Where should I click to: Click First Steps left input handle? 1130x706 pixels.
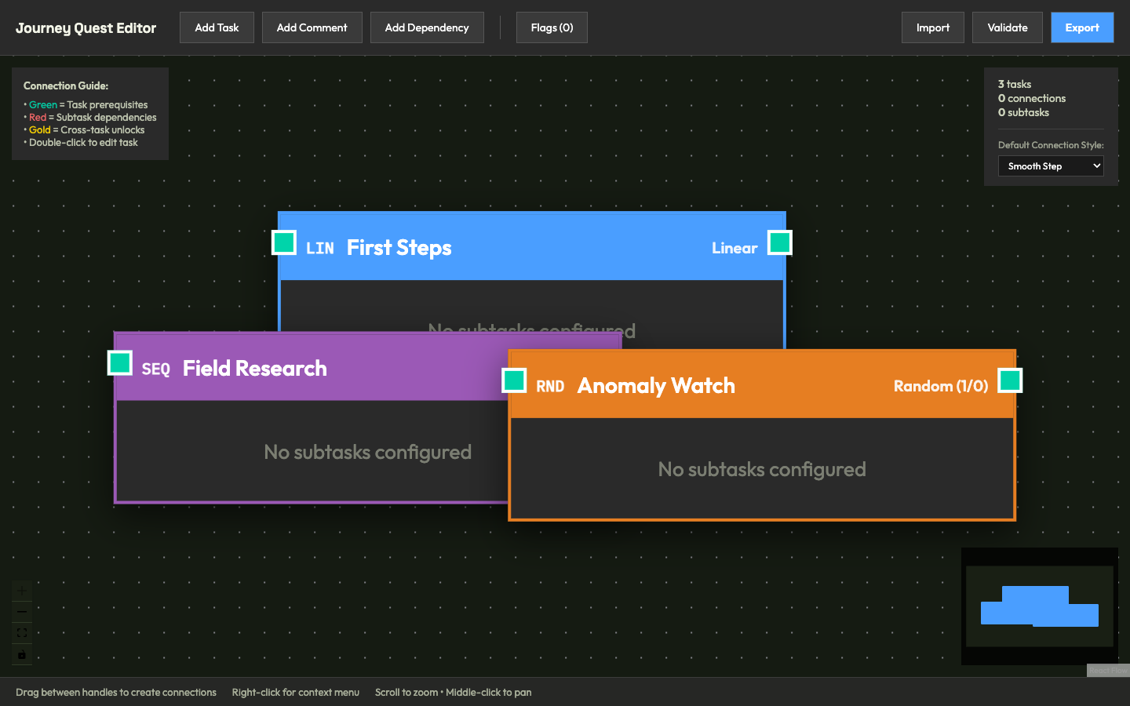[x=284, y=242]
